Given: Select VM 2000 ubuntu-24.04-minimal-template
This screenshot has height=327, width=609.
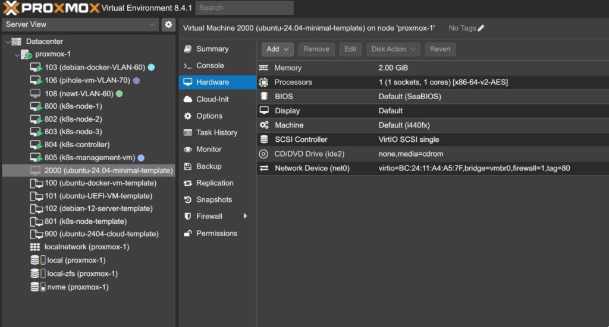Looking at the screenshot, I should (x=89, y=170).
